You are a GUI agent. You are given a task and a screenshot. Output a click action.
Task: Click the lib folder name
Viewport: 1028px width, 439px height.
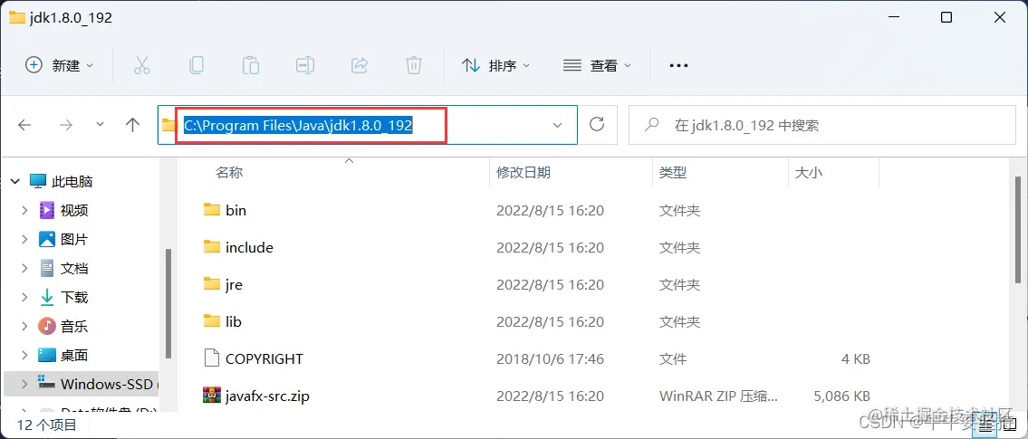tap(234, 321)
